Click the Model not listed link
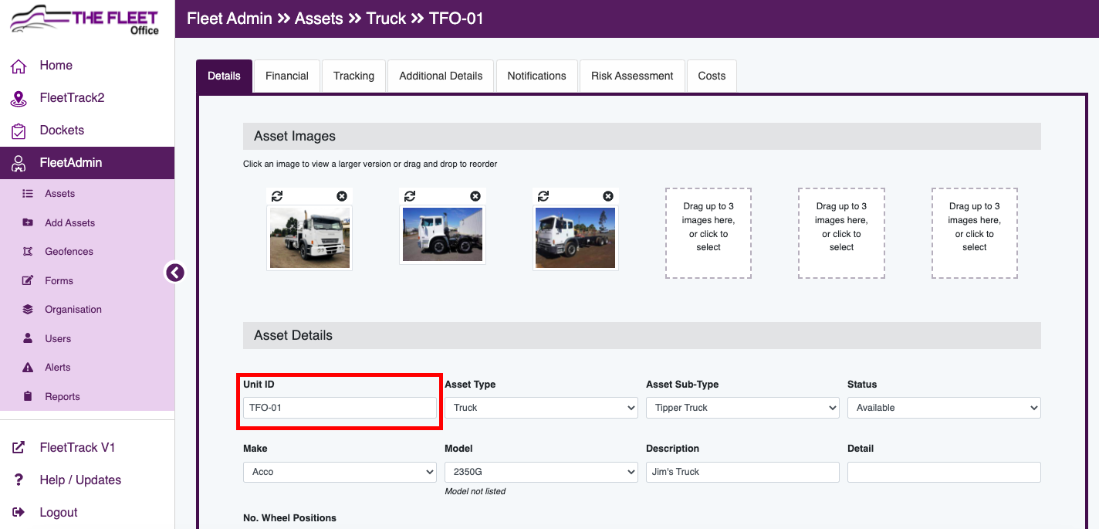1099x529 pixels. (475, 491)
